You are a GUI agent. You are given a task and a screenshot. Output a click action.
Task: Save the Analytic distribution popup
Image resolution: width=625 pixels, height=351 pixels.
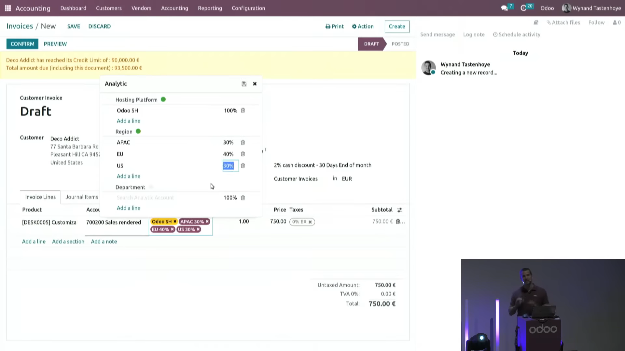click(244, 84)
